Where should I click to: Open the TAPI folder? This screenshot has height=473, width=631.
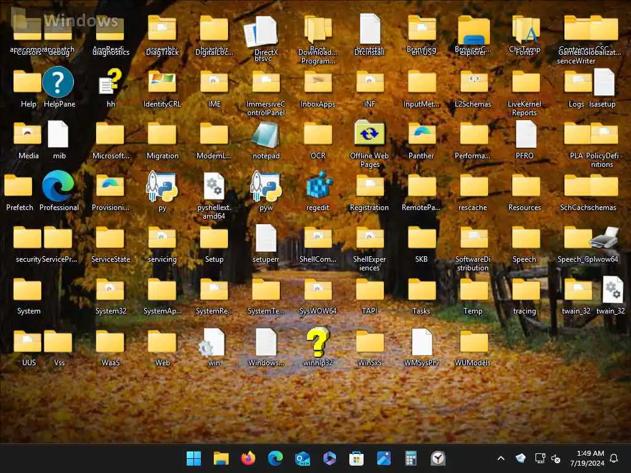pos(370,289)
